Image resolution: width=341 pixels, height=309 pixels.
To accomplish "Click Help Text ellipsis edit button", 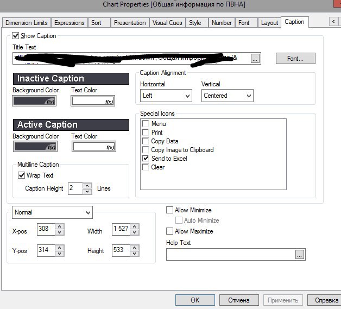I will [300, 254].
